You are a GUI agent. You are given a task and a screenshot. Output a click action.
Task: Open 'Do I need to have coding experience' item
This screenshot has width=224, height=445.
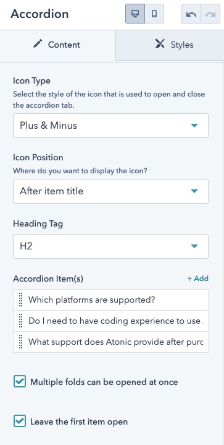tap(110, 321)
